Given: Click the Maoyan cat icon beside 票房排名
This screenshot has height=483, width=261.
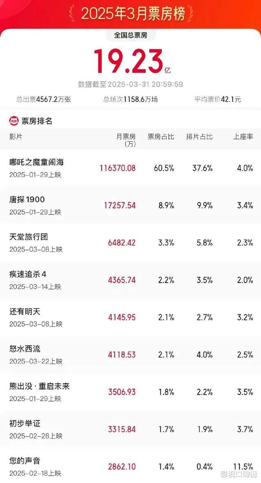Looking at the screenshot, I should point(14,121).
